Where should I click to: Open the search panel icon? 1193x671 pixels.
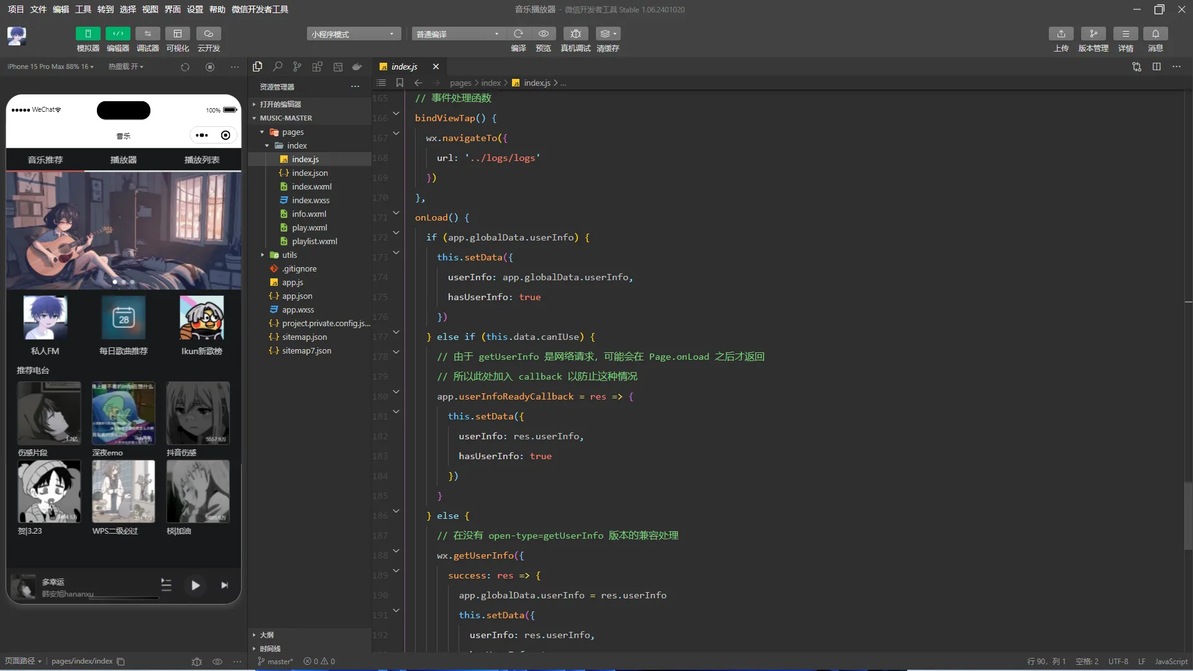(278, 66)
